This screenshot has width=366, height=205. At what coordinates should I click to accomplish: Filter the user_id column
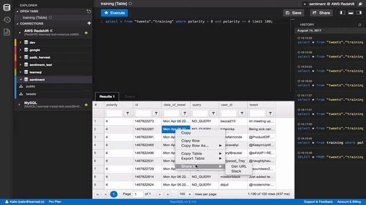click(x=242, y=113)
